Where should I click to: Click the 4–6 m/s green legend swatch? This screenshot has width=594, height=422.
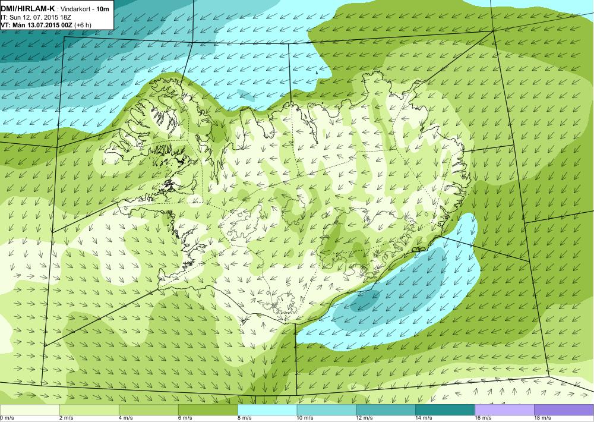coord(148,410)
